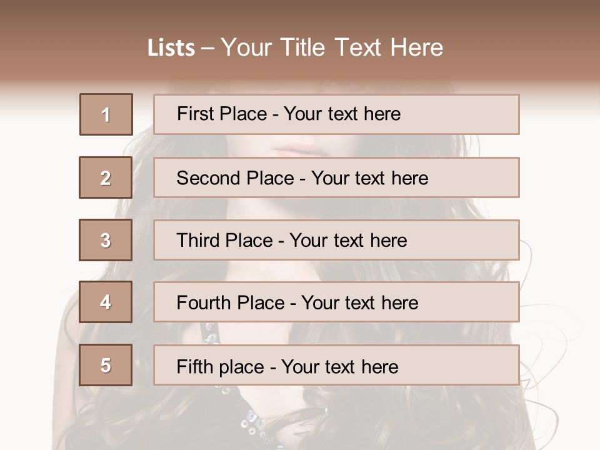Click the word Fifth in the list
The height and width of the screenshot is (450, 600).
pos(194,366)
